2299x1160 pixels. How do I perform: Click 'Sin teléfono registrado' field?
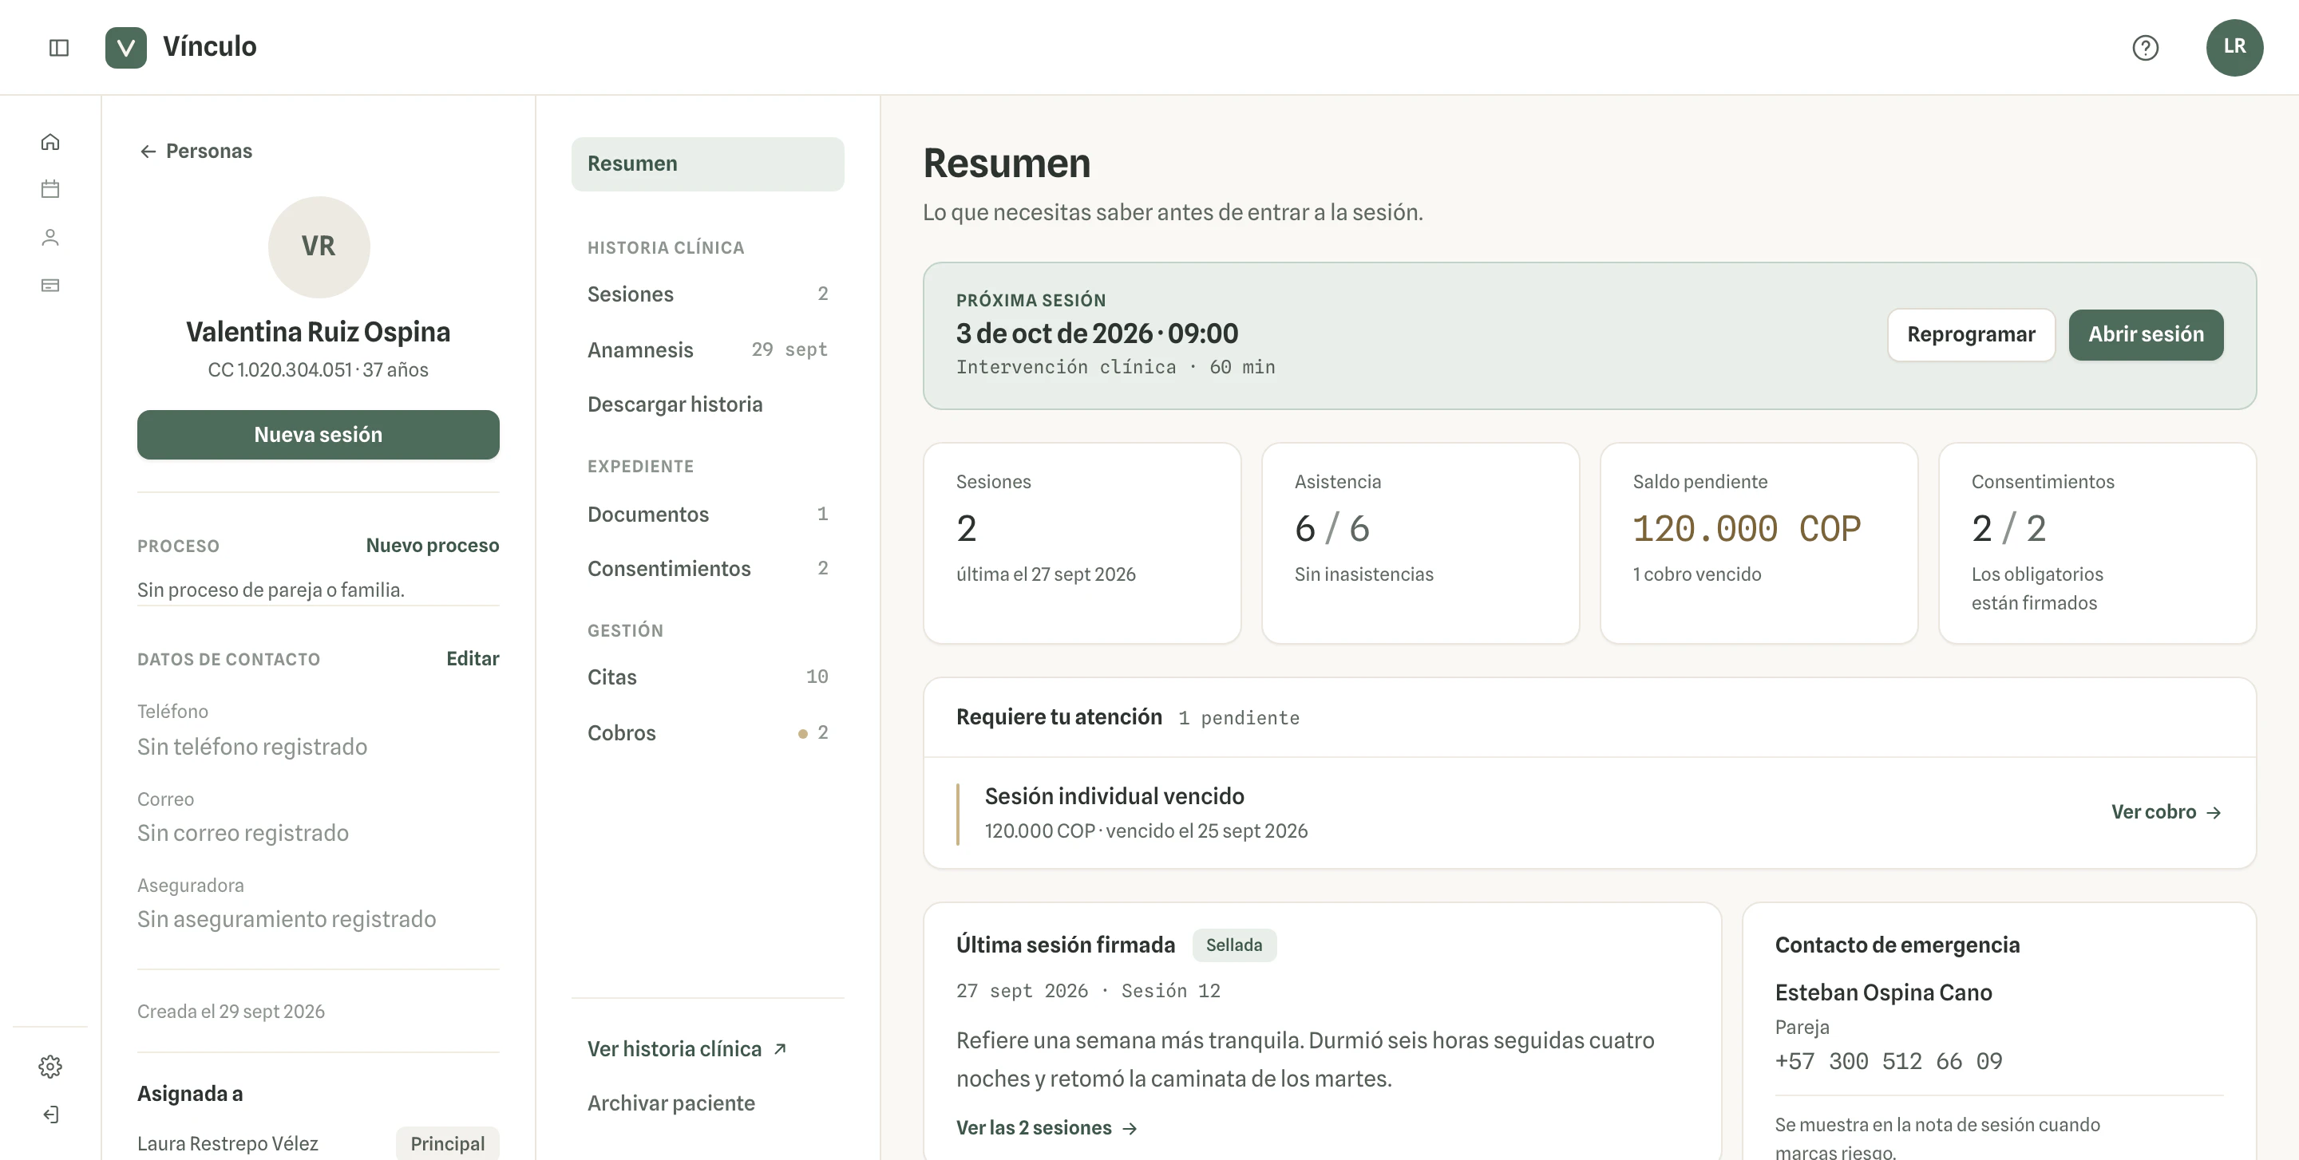click(x=251, y=746)
